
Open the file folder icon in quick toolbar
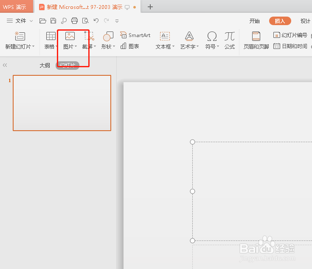[x=42, y=21]
